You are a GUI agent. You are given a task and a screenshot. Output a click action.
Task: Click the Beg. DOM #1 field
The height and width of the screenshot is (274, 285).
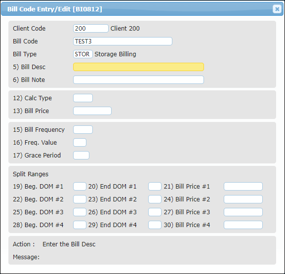pyautogui.click(x=80, y=187)
